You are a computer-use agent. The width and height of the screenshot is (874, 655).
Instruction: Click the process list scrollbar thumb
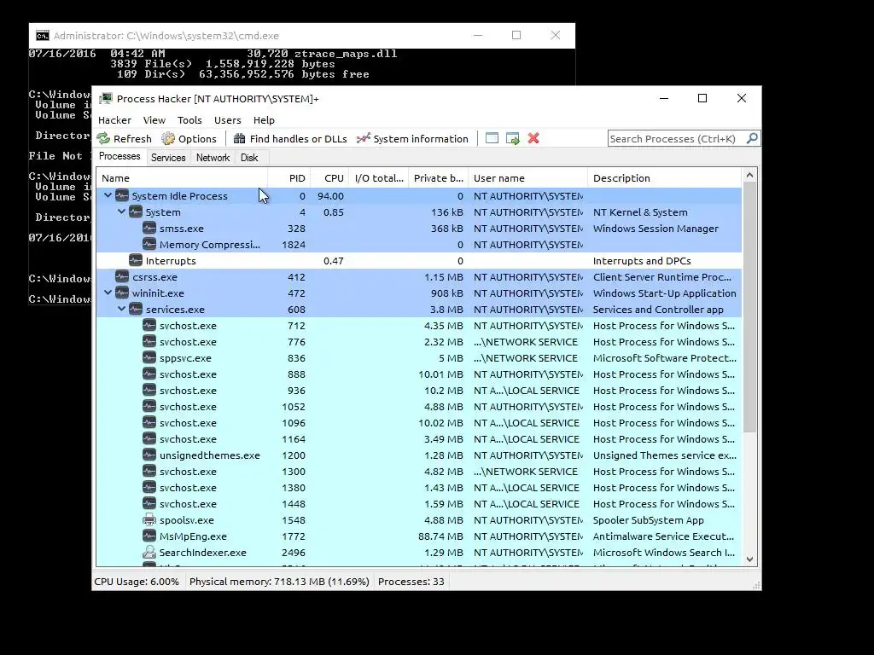(749, 307)
